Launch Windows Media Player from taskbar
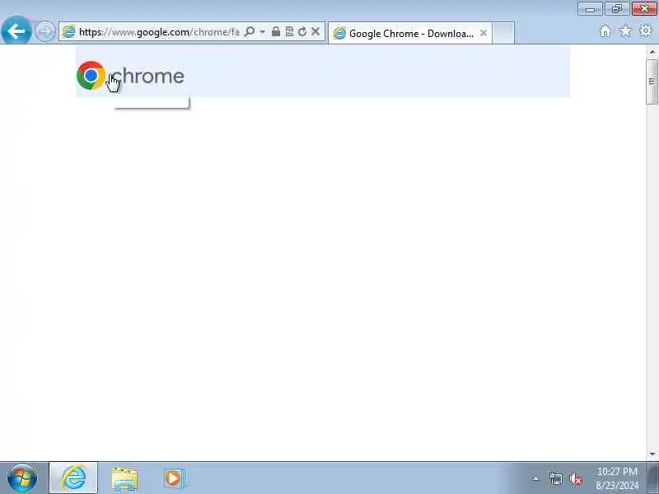659x494 pixels. [x=174, y=478]
